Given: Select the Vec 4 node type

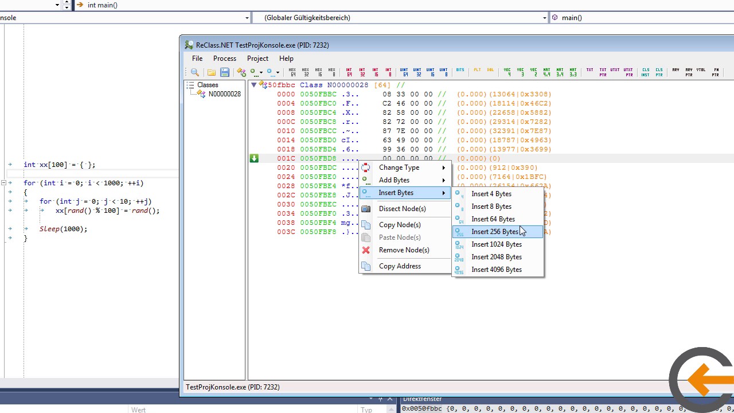Looking at the screenshot, I should click(x=507, y=72).
